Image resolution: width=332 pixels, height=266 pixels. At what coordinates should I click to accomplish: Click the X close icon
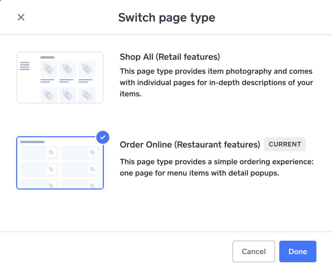[x=21, y=17]
